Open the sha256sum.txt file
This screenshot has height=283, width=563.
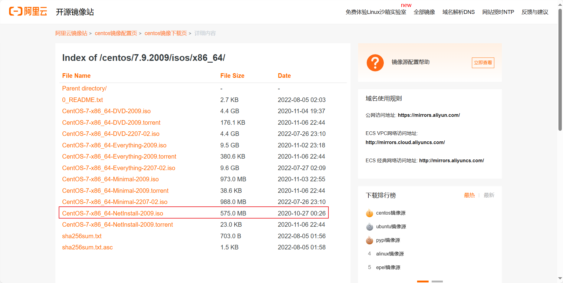[82, 236]
